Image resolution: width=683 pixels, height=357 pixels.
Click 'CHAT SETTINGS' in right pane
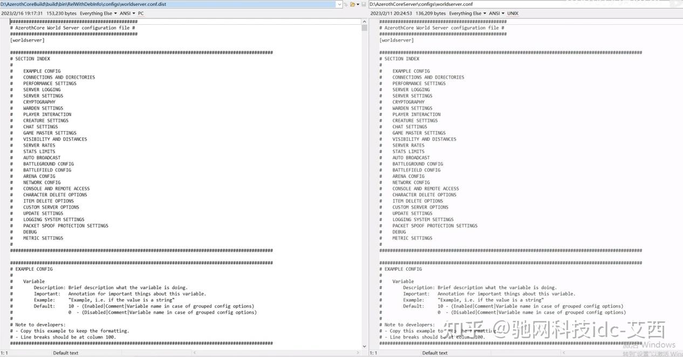click(x=409, y=127)
